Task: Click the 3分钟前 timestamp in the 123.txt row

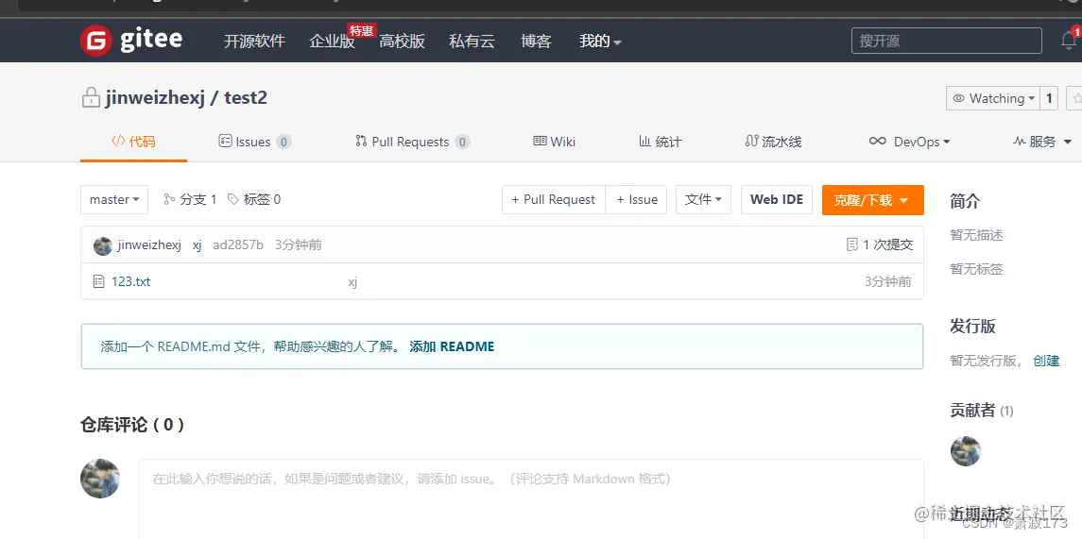Action: [x=887, y=281]
